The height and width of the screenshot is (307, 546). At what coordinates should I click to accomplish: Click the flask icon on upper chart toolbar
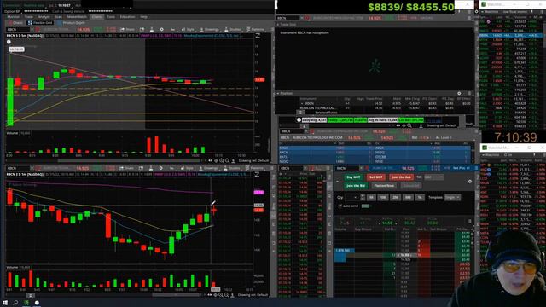pyautogui.click(x=152, y=30)
